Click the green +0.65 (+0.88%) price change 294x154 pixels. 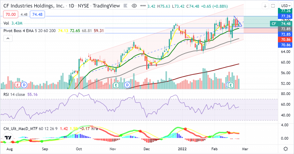pos(214,6)
